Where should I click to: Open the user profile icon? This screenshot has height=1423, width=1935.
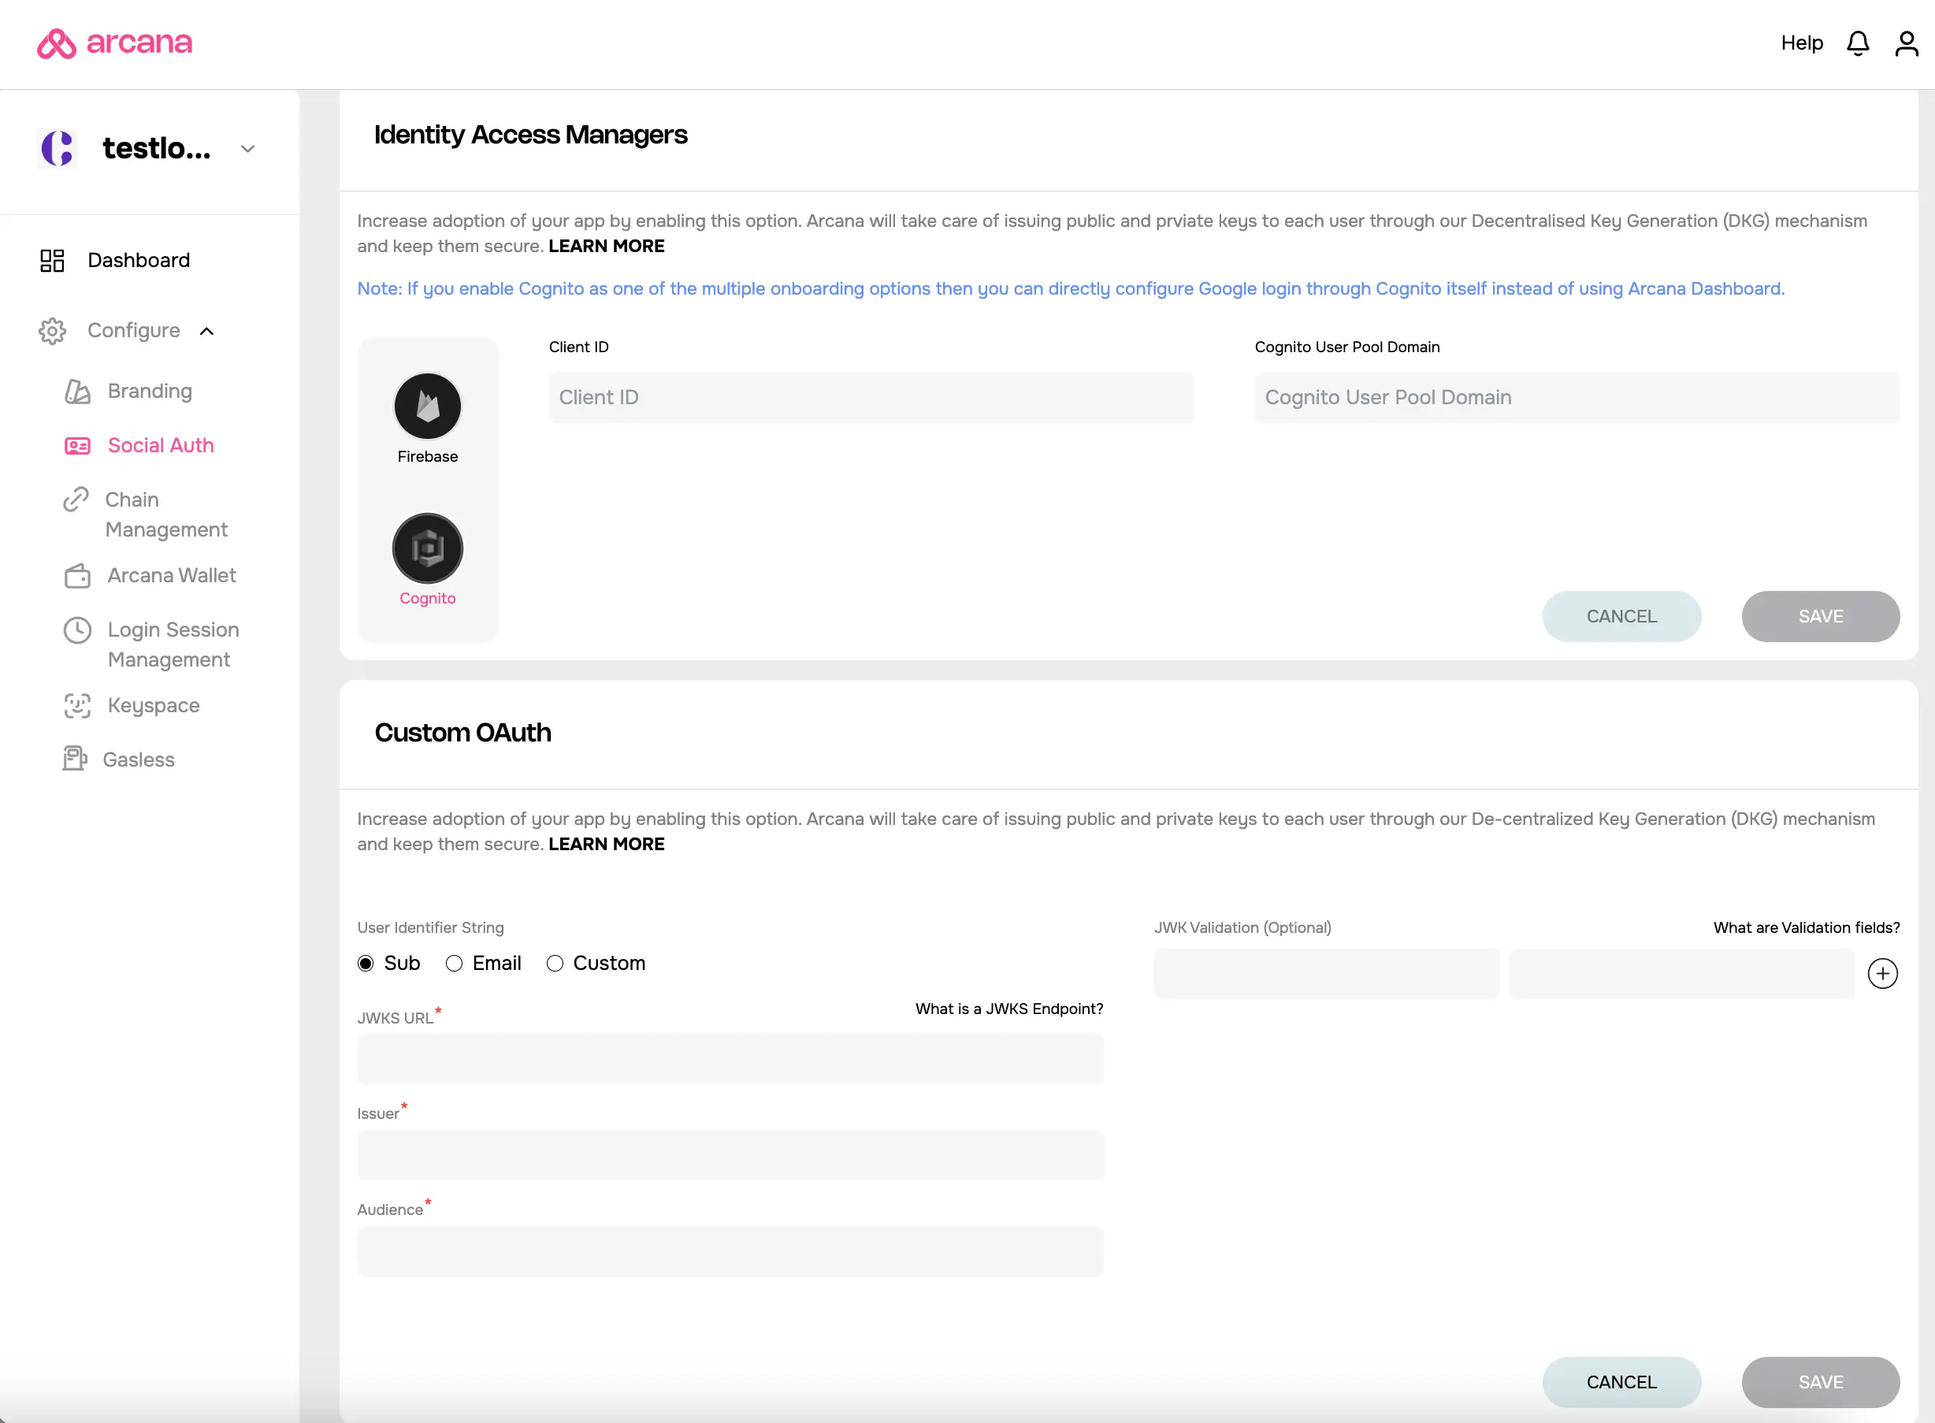pos(1907,43)
